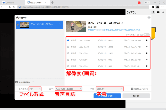Click the URL address bar
166x110 pixels.
tap(83, 7)
